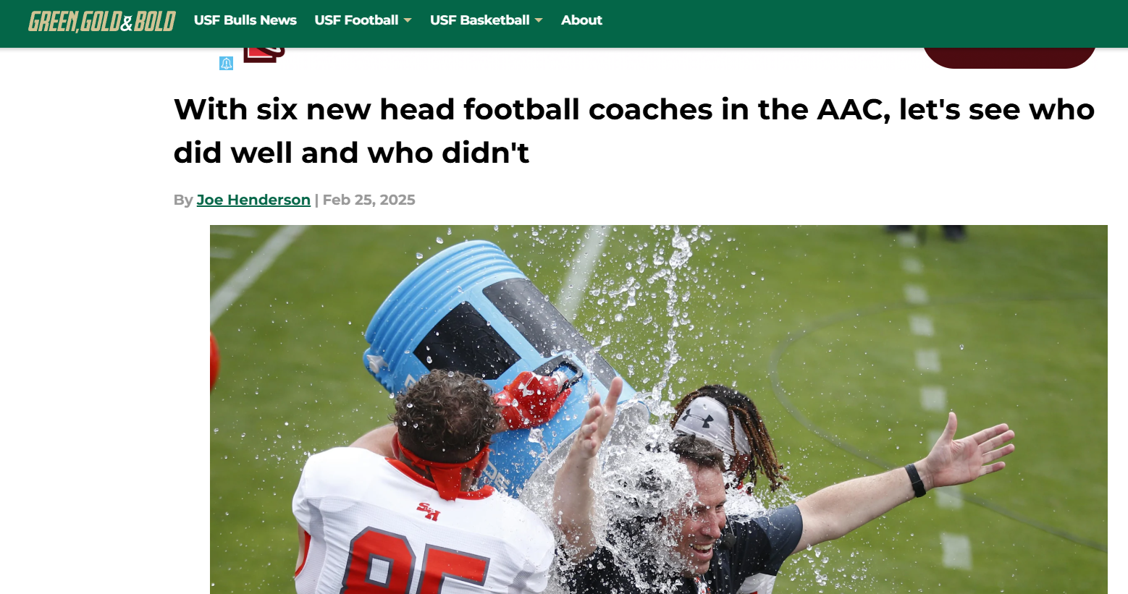Click the blue notification bell icon
Image resolution: width=1128 pixels, height=594 pixels.
(226, 64)
